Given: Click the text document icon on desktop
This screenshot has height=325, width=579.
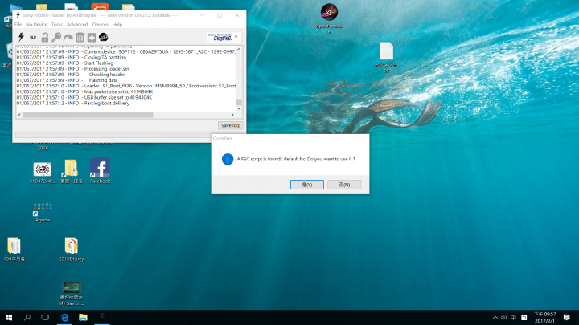Looking at the screenshot, I should (386, 51).
